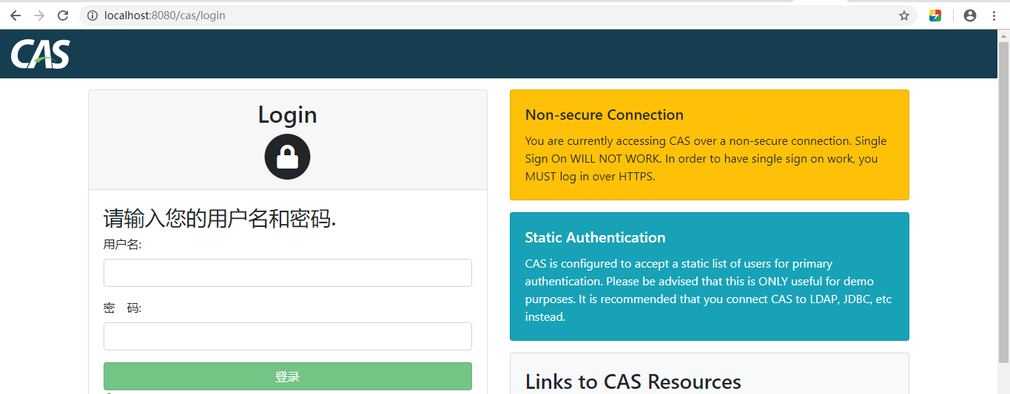The width and height of the screenshot is (1010, 394).
Task: Click the 用户名 username input field
Action: pos(288,273)
